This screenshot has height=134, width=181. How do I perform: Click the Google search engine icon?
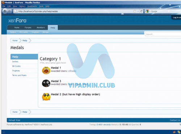coord(147,11)
